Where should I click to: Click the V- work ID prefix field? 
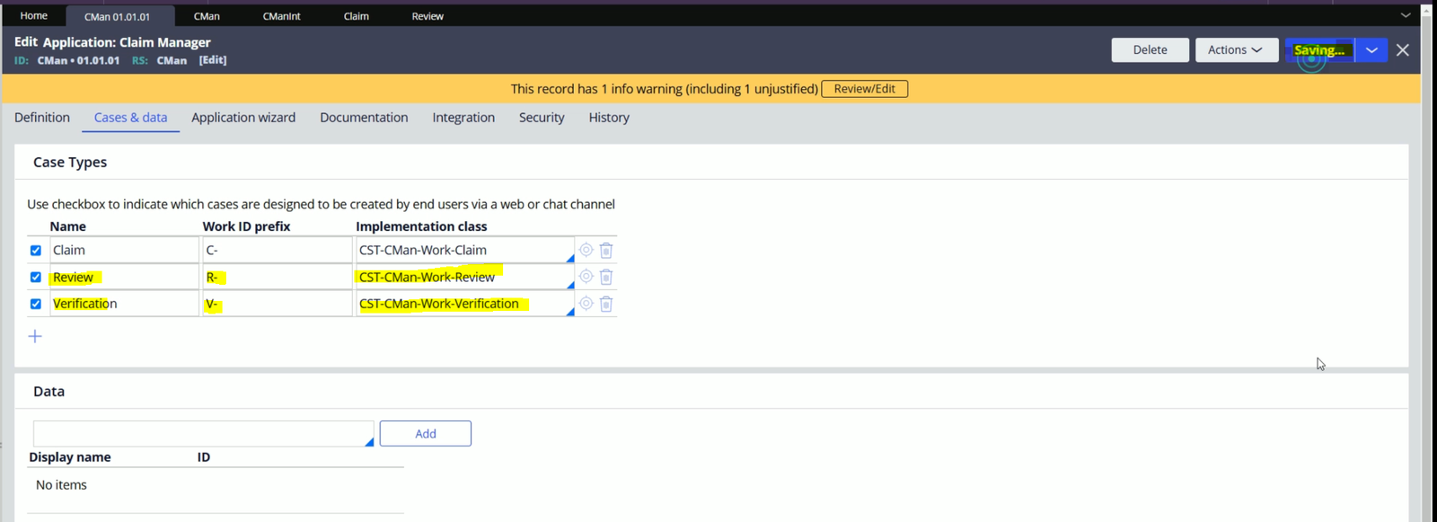[x=277, y=304]
